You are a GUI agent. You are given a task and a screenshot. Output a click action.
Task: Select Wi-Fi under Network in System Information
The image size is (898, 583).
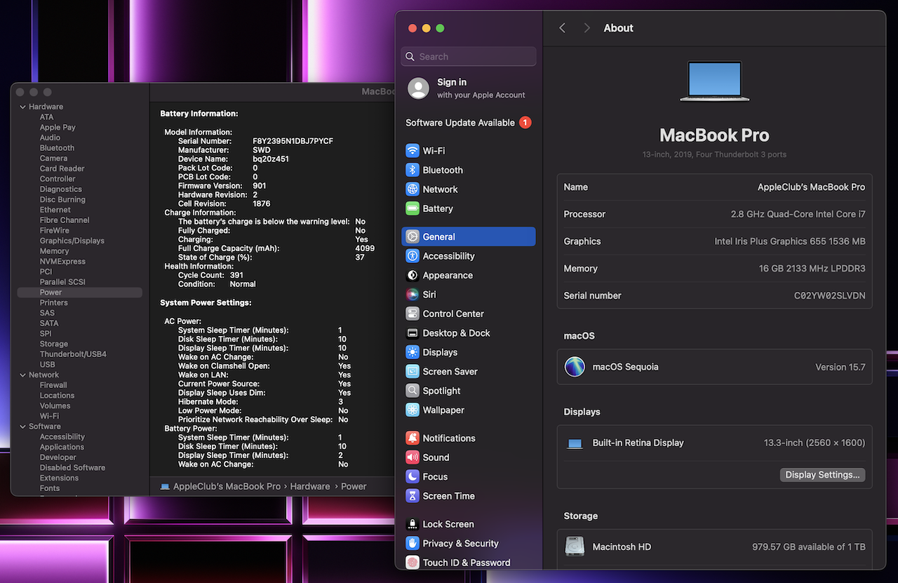49,416
